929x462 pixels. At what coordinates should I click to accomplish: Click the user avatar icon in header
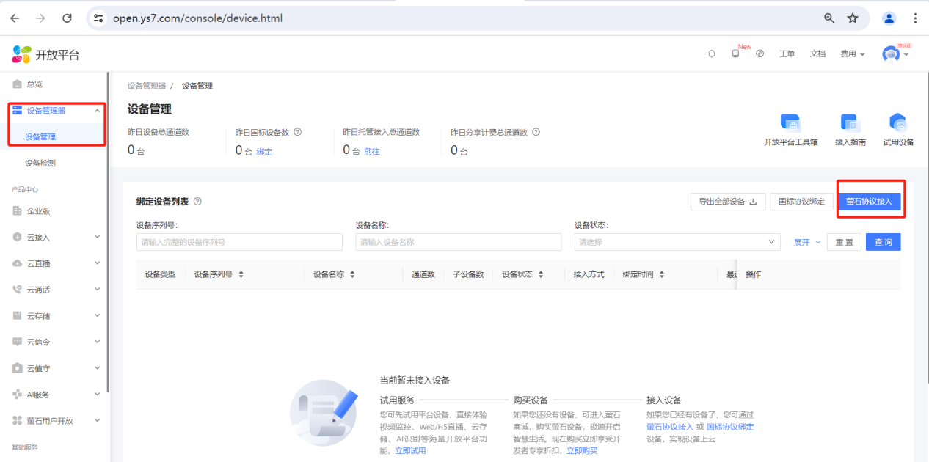891,54
